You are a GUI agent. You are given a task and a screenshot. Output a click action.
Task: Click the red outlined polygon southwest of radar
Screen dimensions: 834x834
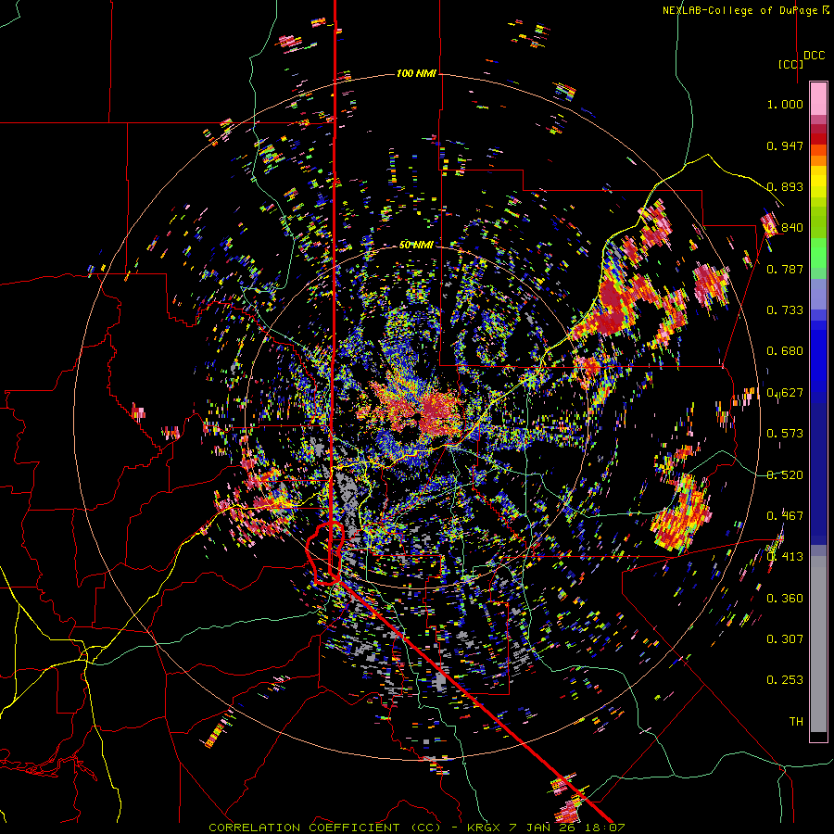point(325,553)
